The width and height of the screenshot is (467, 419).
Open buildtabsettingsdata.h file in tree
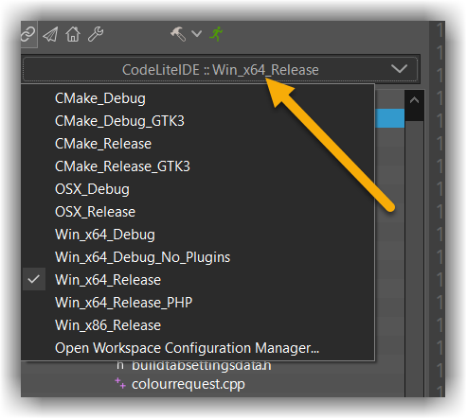(201, 366)
